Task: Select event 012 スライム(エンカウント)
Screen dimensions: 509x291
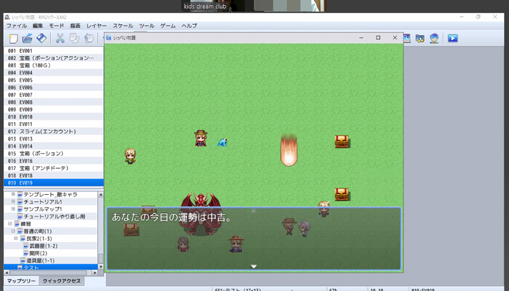Action: click(53, 132)
